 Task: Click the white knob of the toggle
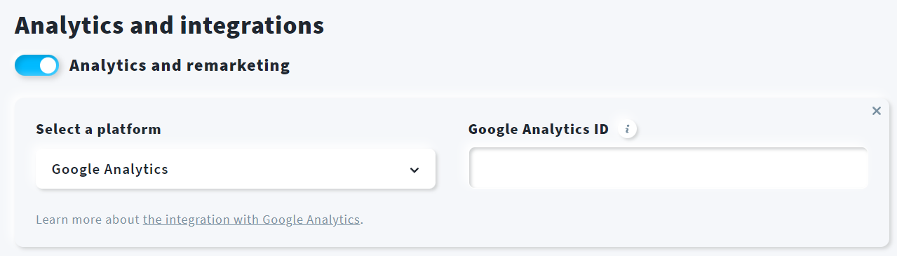[48, 66]
